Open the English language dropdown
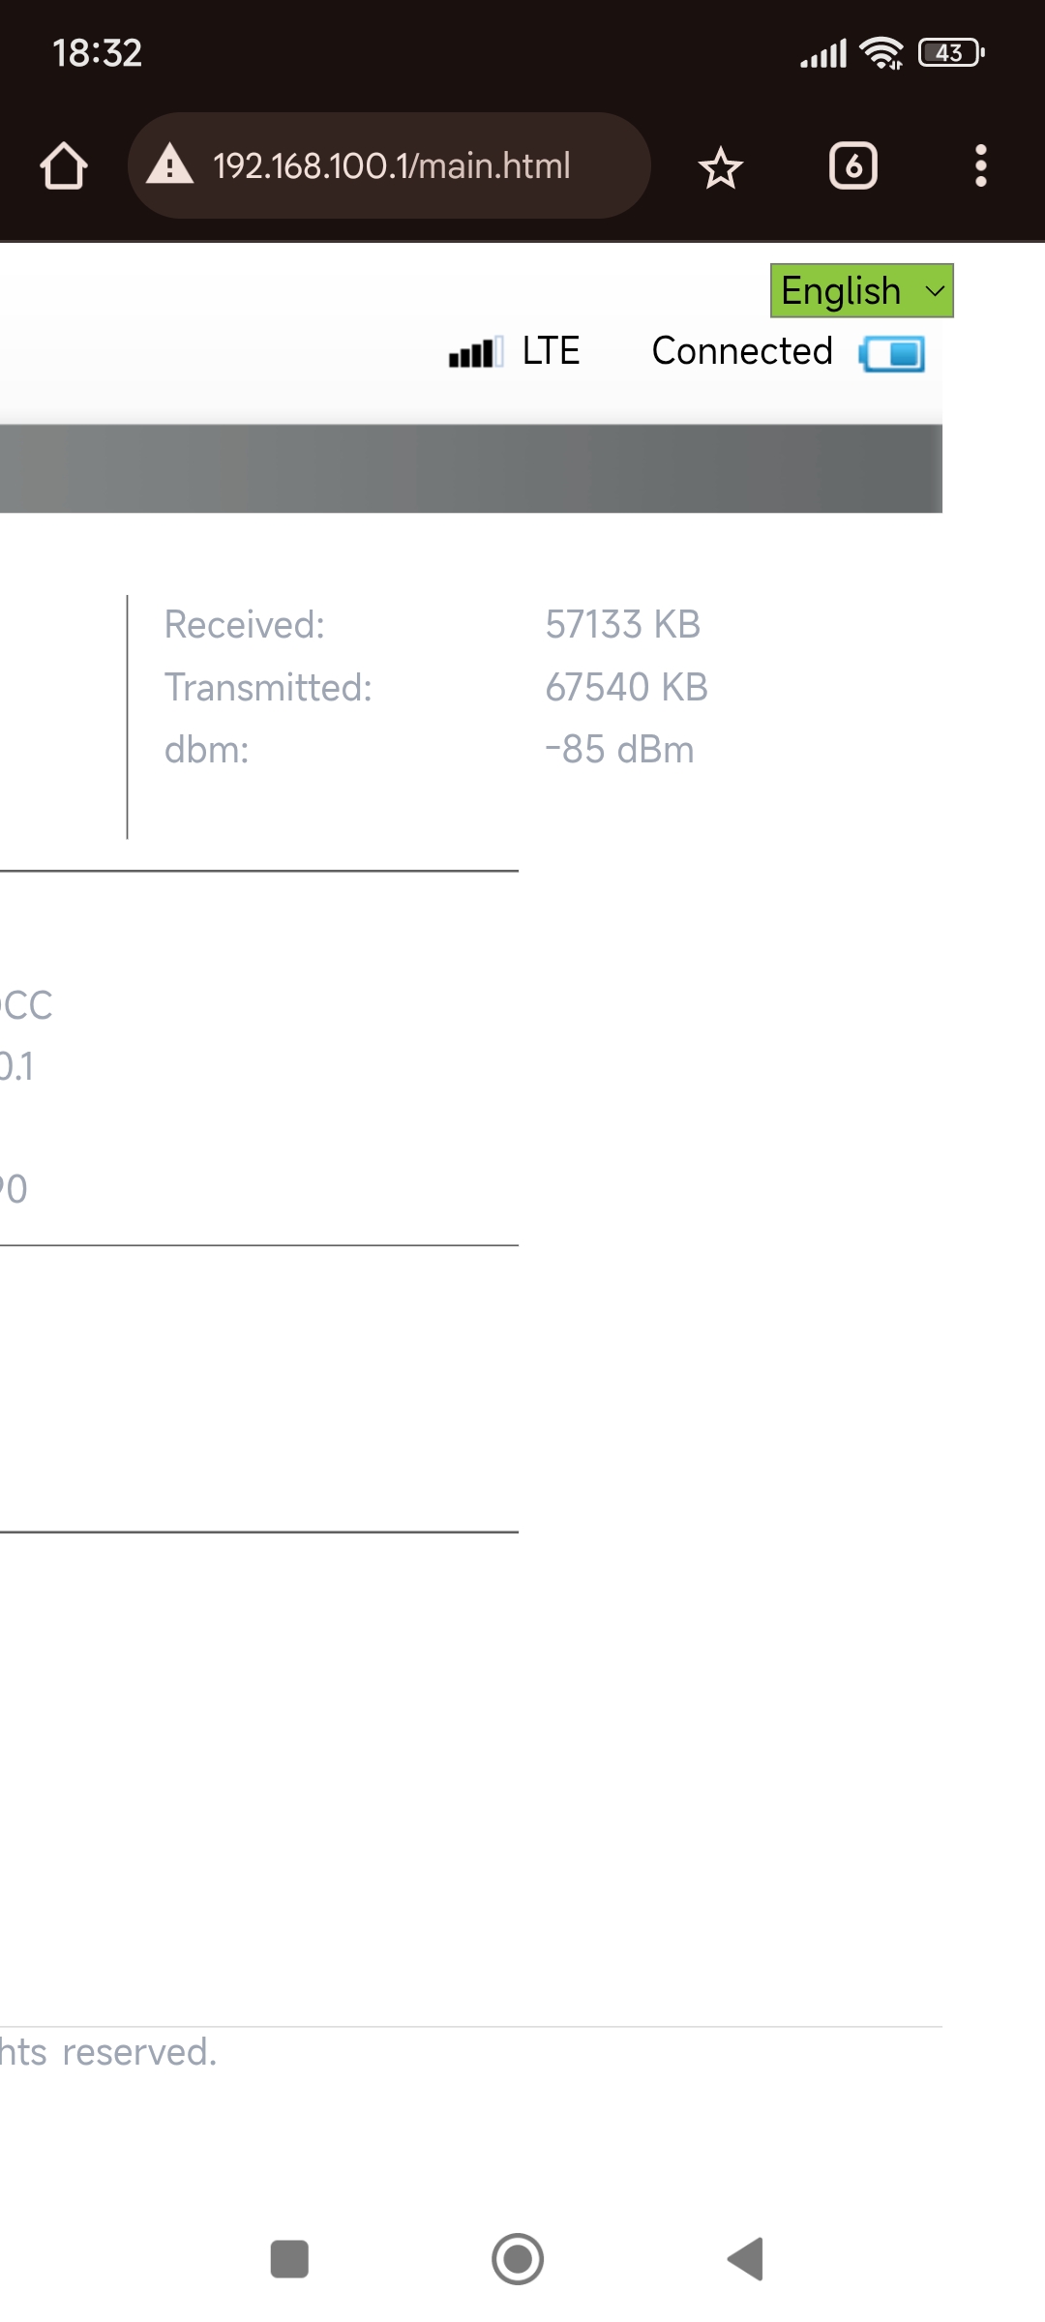The image size is (1045, 2322). click(862, 290)
